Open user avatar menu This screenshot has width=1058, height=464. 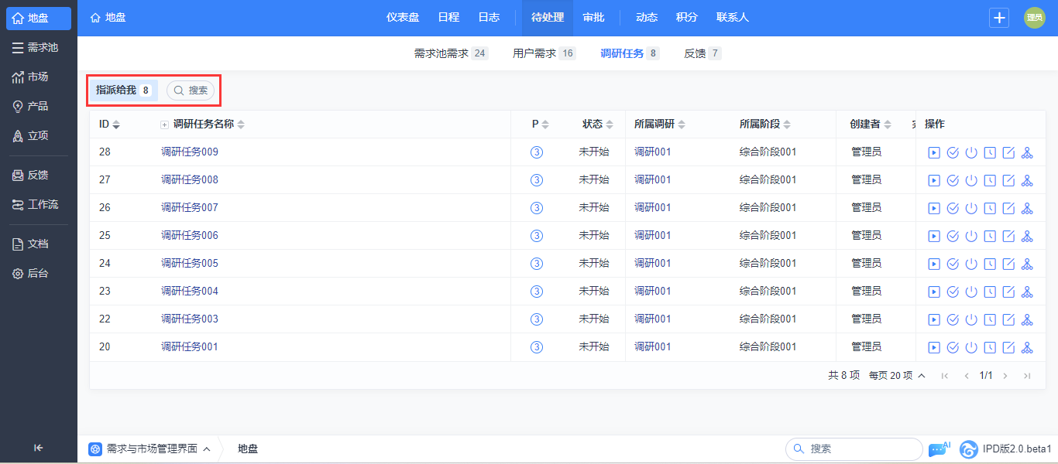[x=1034, y=18]
